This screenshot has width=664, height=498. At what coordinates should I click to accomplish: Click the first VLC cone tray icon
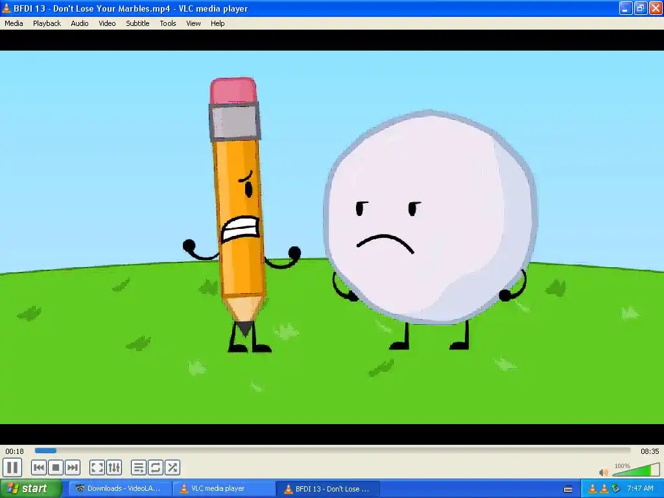[593, 489]
